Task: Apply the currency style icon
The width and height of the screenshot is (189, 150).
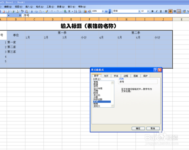Action: (x=184, y=11)
